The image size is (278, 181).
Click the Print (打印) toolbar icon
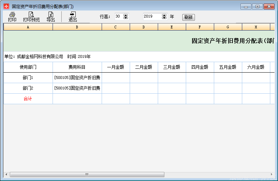coord(12,16)
